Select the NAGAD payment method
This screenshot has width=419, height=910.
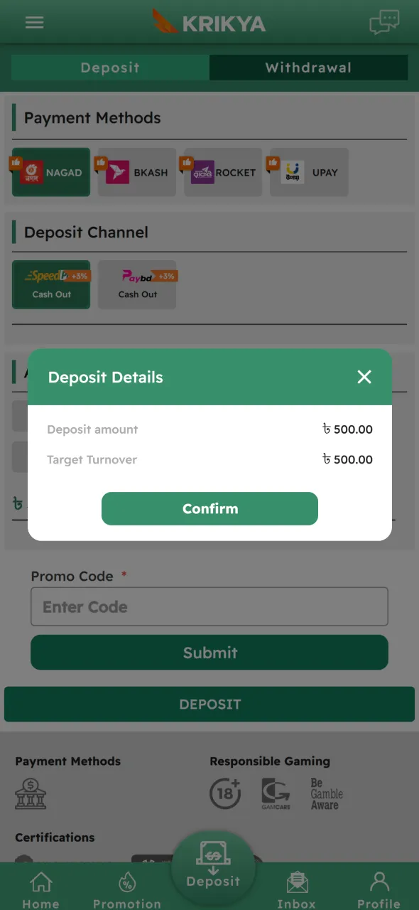point(50,172)
